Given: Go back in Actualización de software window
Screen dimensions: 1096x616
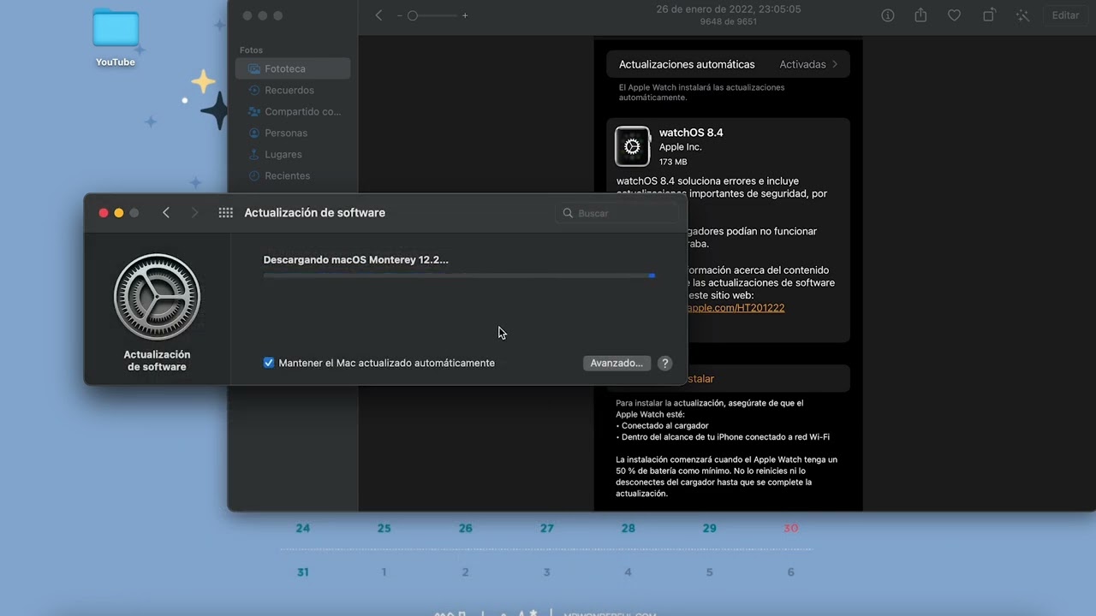Looking at the screenshot, I should [x=166, y=213].
